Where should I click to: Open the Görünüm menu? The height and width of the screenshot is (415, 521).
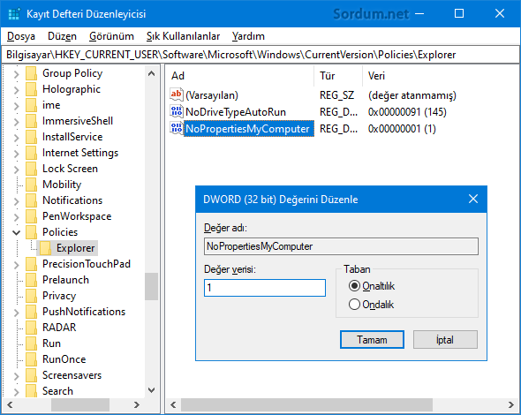(x=111, y=36)
